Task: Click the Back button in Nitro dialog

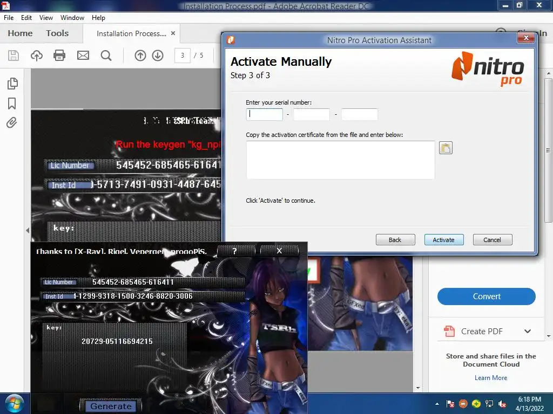Action: tap(395, 240)
